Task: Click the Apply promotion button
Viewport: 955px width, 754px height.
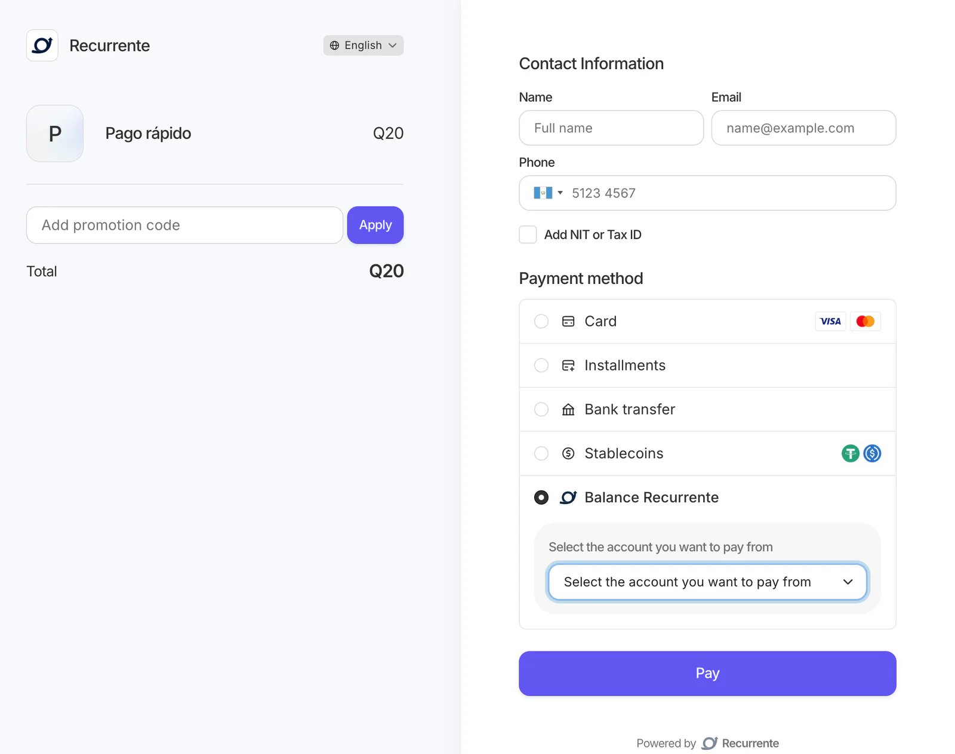Action: (x=375, y=225)
